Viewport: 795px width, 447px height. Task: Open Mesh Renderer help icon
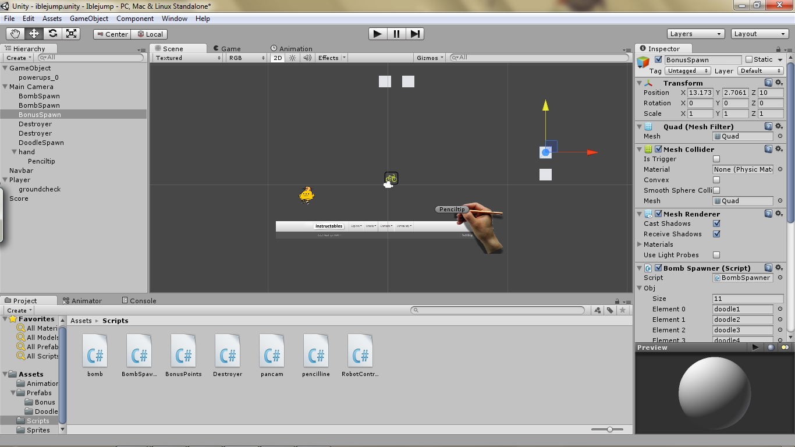click(x=768, y=214)
